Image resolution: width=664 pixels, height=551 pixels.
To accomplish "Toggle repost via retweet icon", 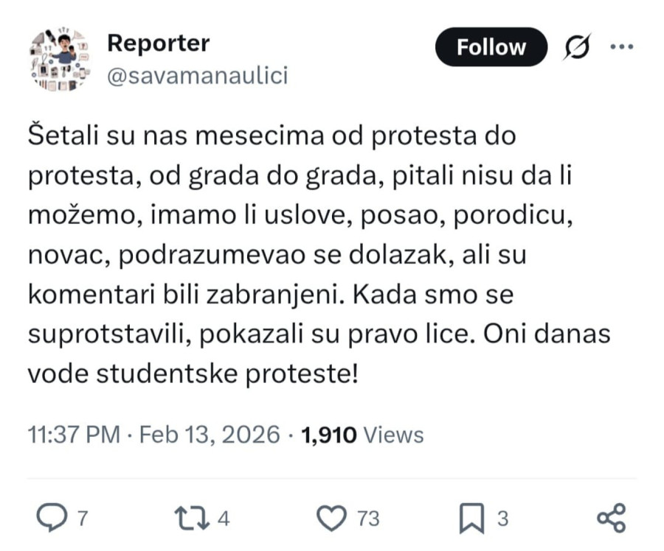I will [x=194, y=518].
